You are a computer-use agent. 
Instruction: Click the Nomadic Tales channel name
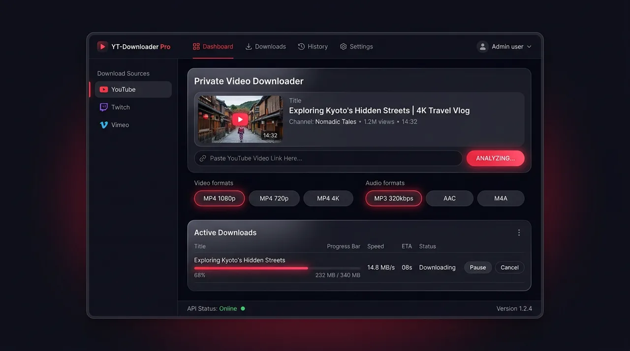pos(336,122)
